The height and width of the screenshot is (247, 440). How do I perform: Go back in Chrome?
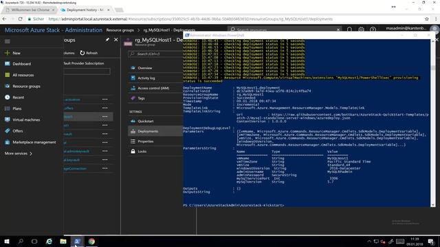point(4,19)
